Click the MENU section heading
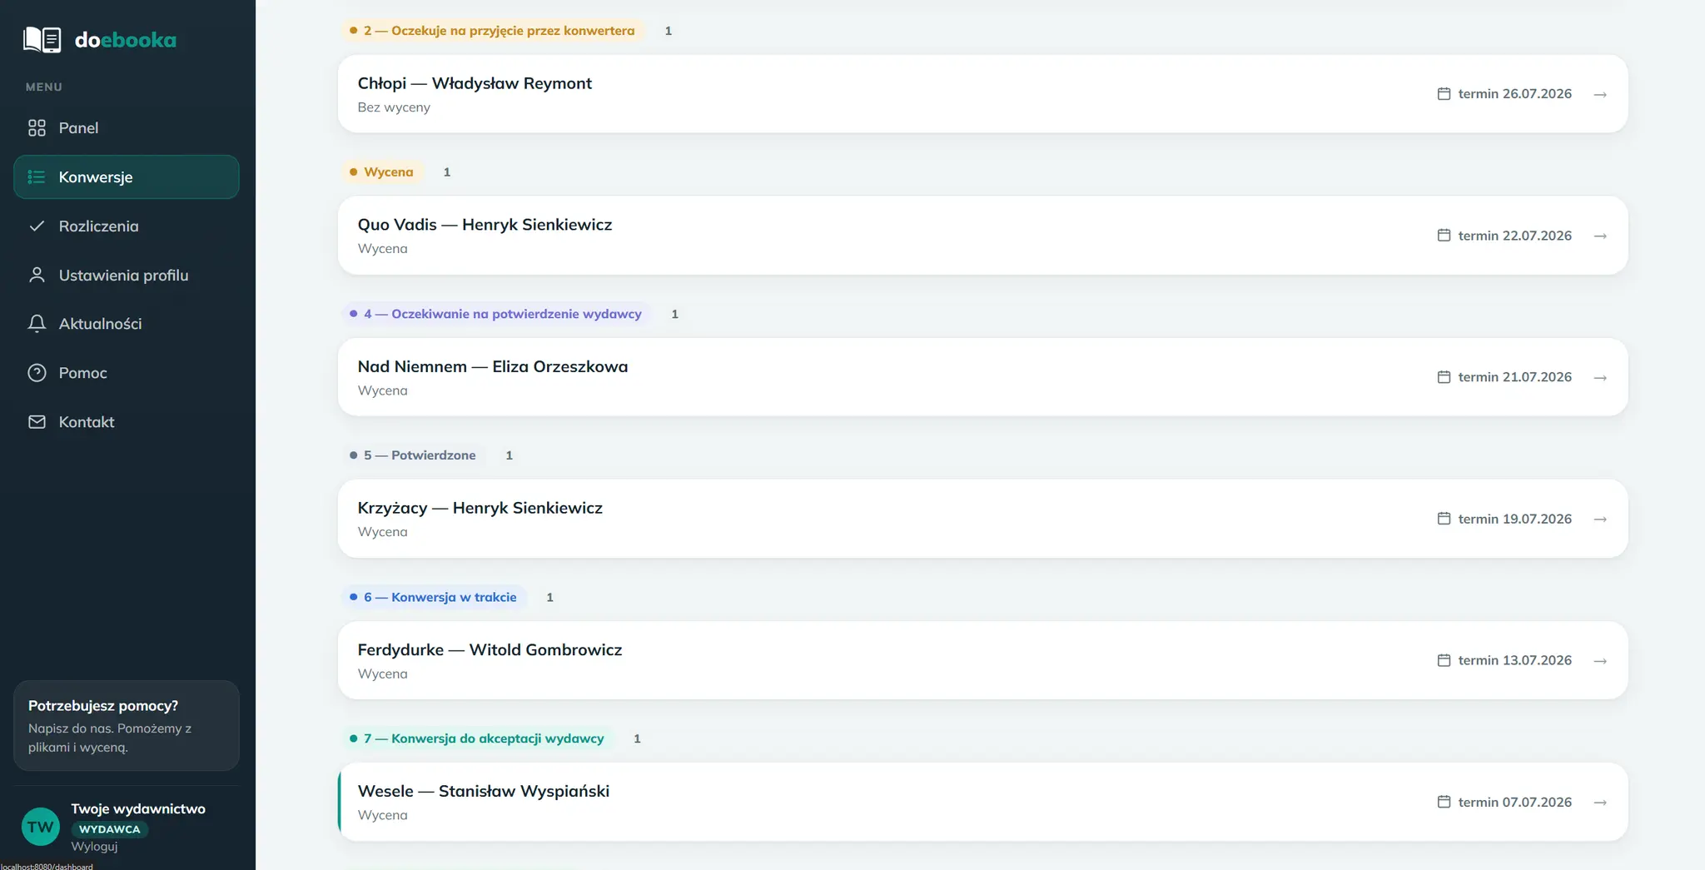1705x870 pixels. click(44, 87)
